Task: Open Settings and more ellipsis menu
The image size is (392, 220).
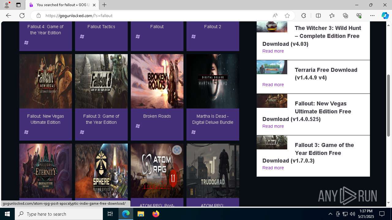Action: tap(372, 16)
